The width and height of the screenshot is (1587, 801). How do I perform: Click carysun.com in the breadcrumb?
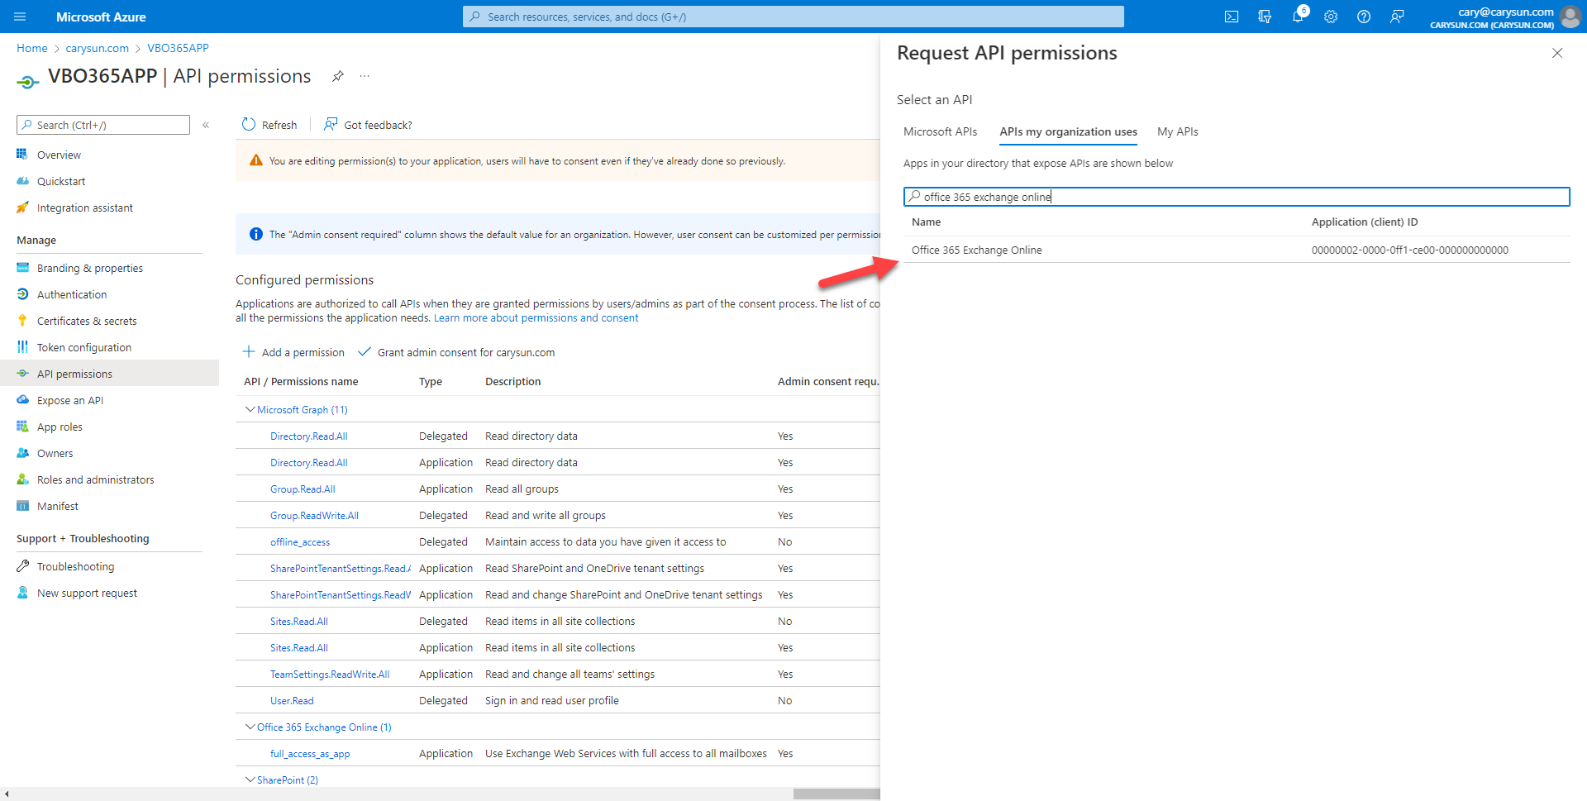(98, 48)
